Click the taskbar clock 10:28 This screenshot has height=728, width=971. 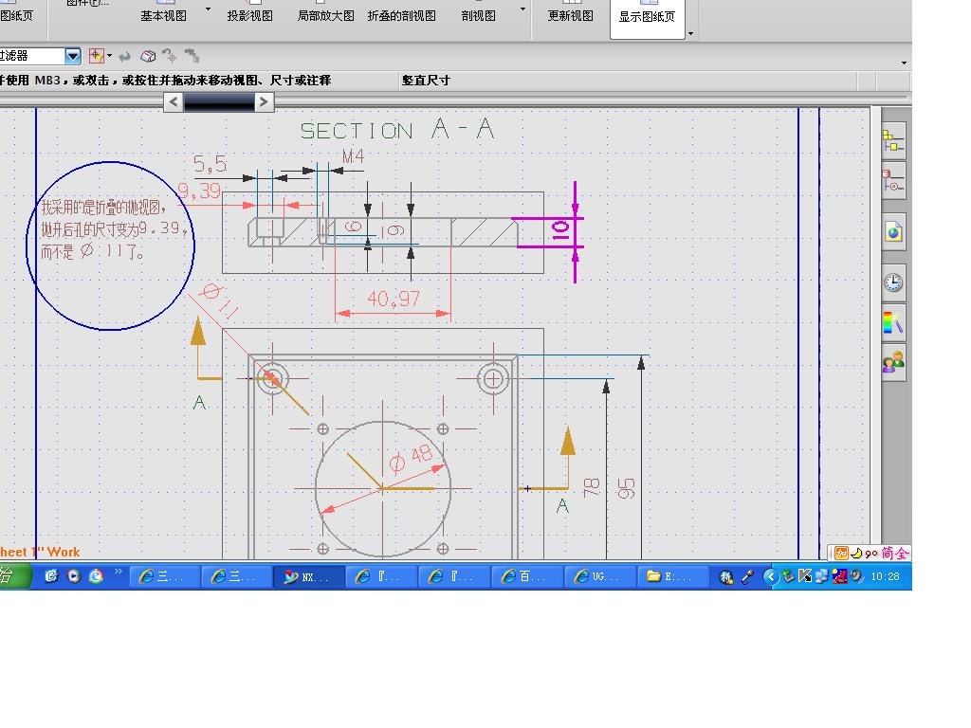[x=885, y=576]
